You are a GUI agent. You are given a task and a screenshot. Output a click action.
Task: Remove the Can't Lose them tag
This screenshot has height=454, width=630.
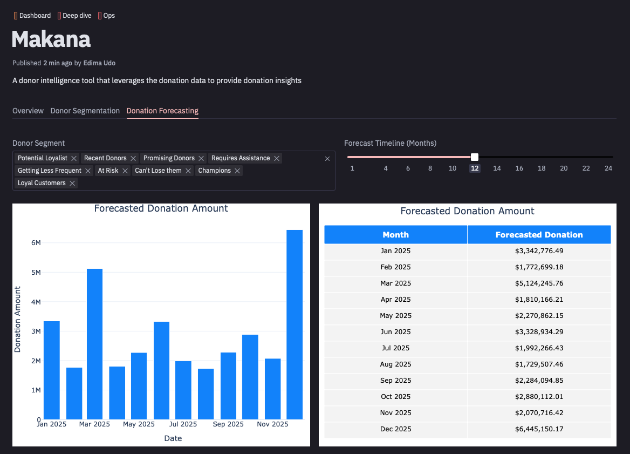(x=188, y=171)
